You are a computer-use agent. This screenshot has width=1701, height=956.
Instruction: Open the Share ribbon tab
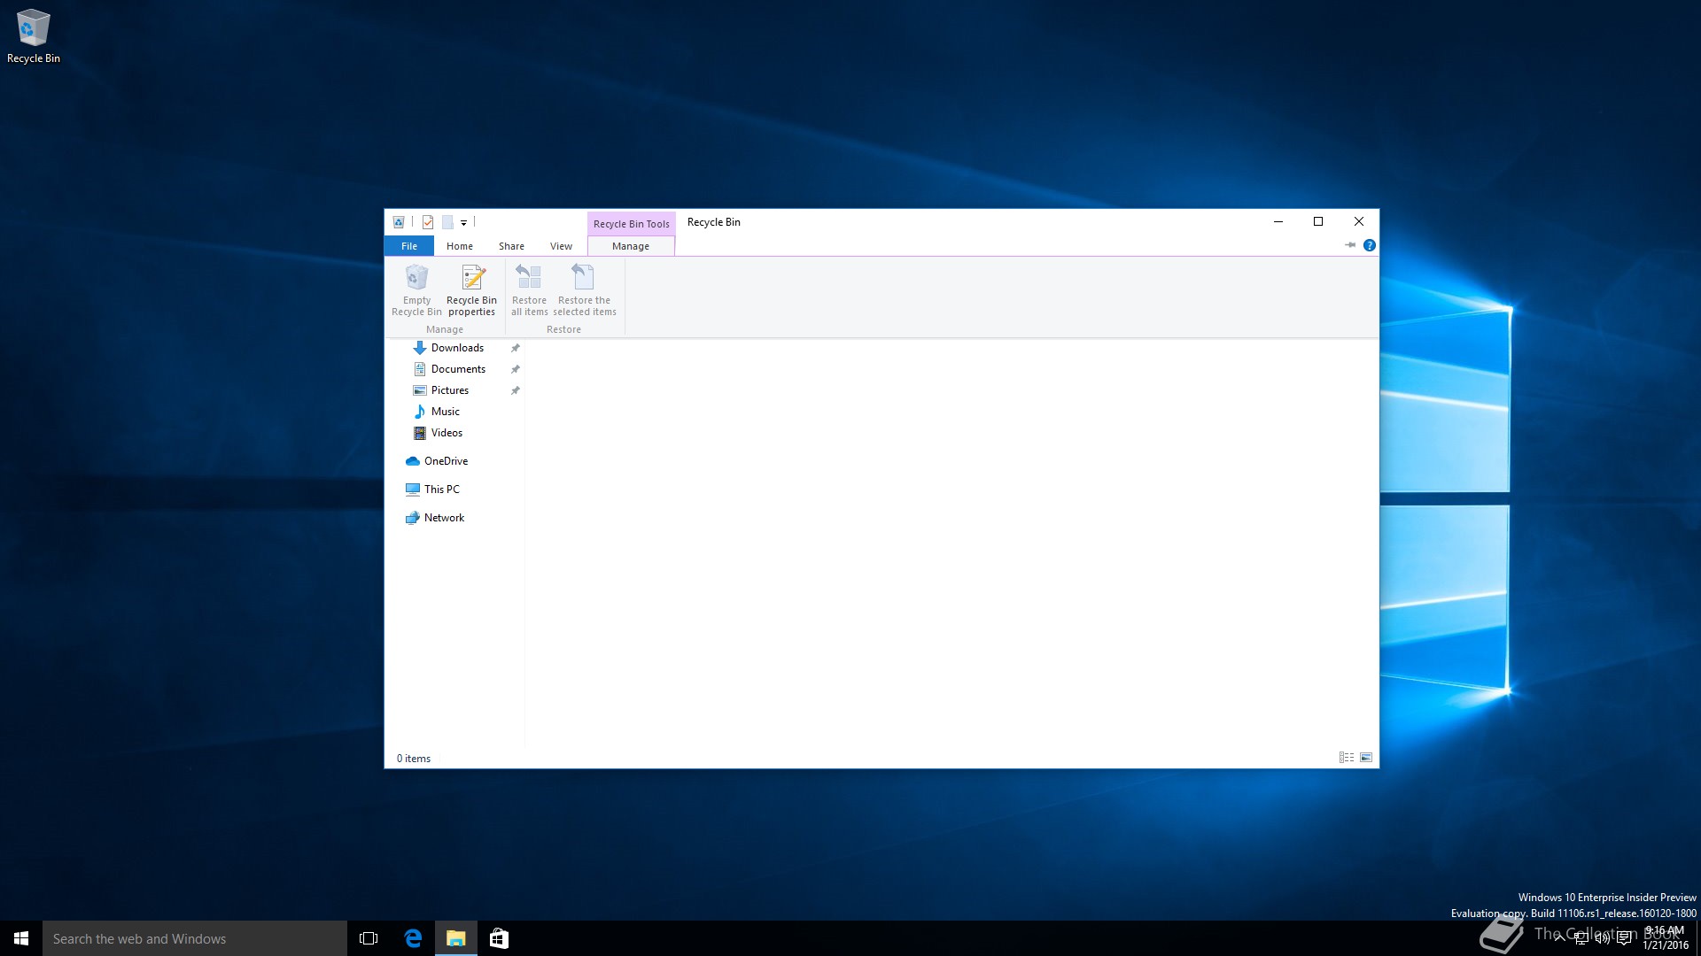(x=511, y=246)
